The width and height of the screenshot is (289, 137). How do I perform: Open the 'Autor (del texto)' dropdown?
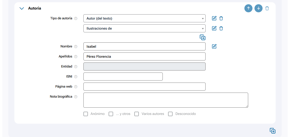(144, 18)
